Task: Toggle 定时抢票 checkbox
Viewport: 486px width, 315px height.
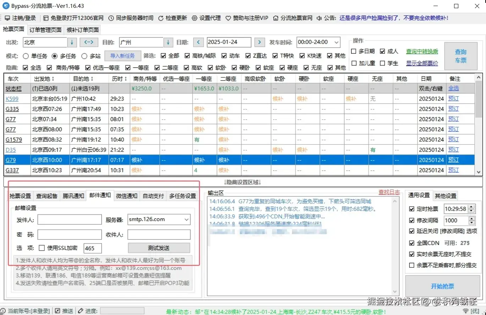Action: click(x=412, y=209)
